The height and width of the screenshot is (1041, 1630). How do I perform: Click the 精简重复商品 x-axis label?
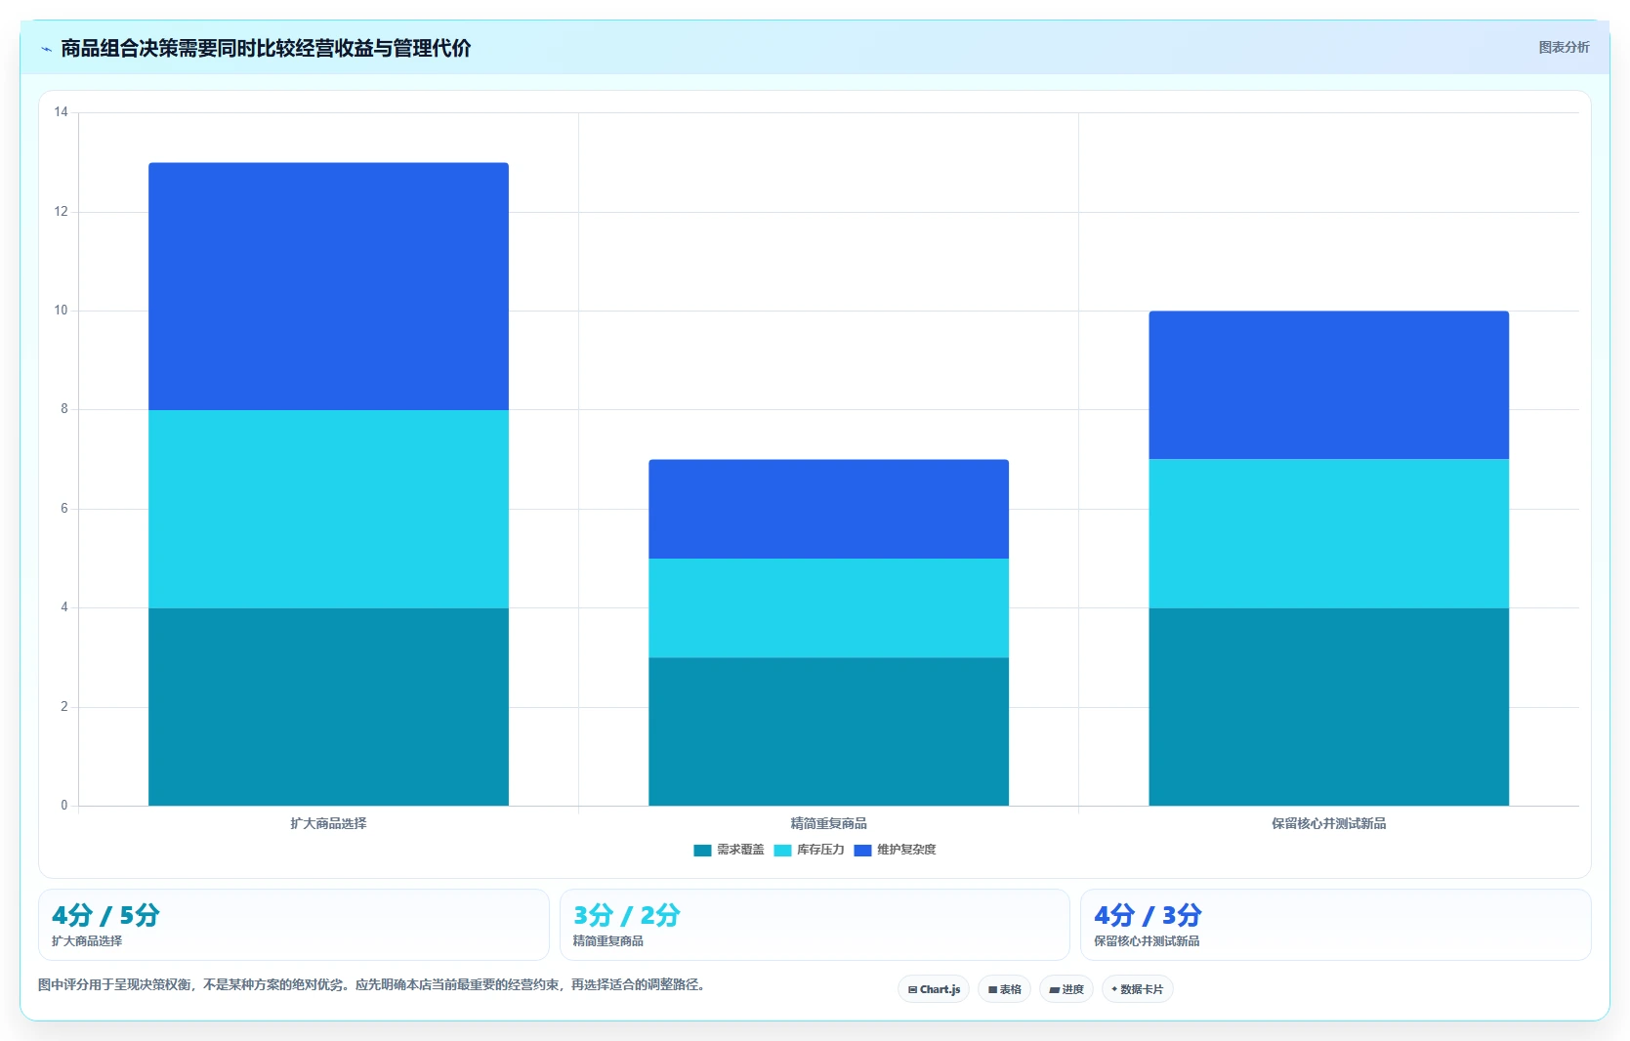coord(828,823)
